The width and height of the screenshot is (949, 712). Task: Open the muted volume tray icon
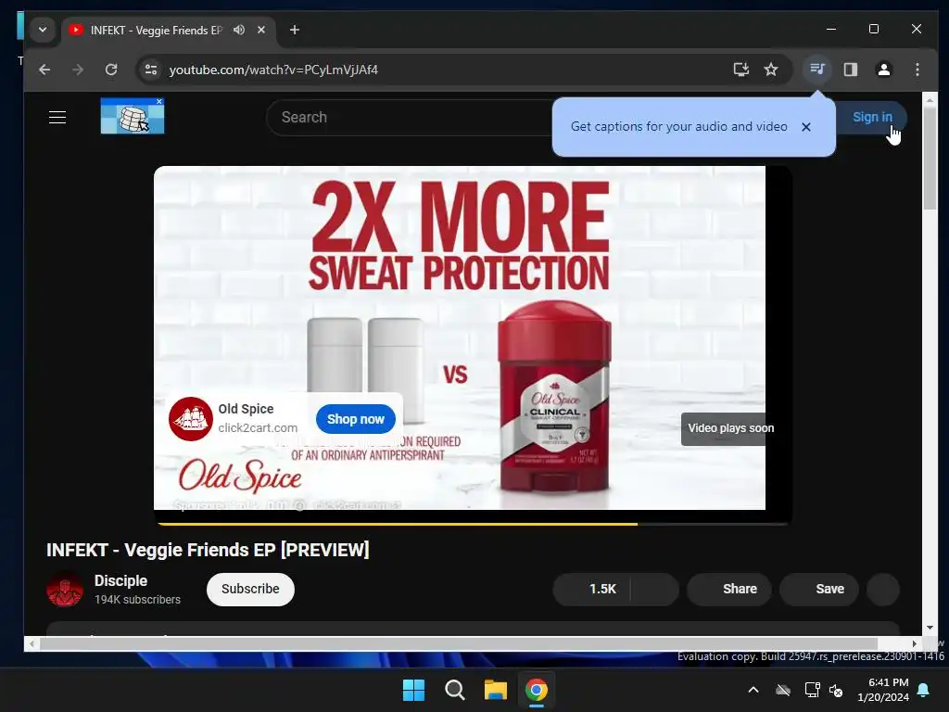coord(836,690)
